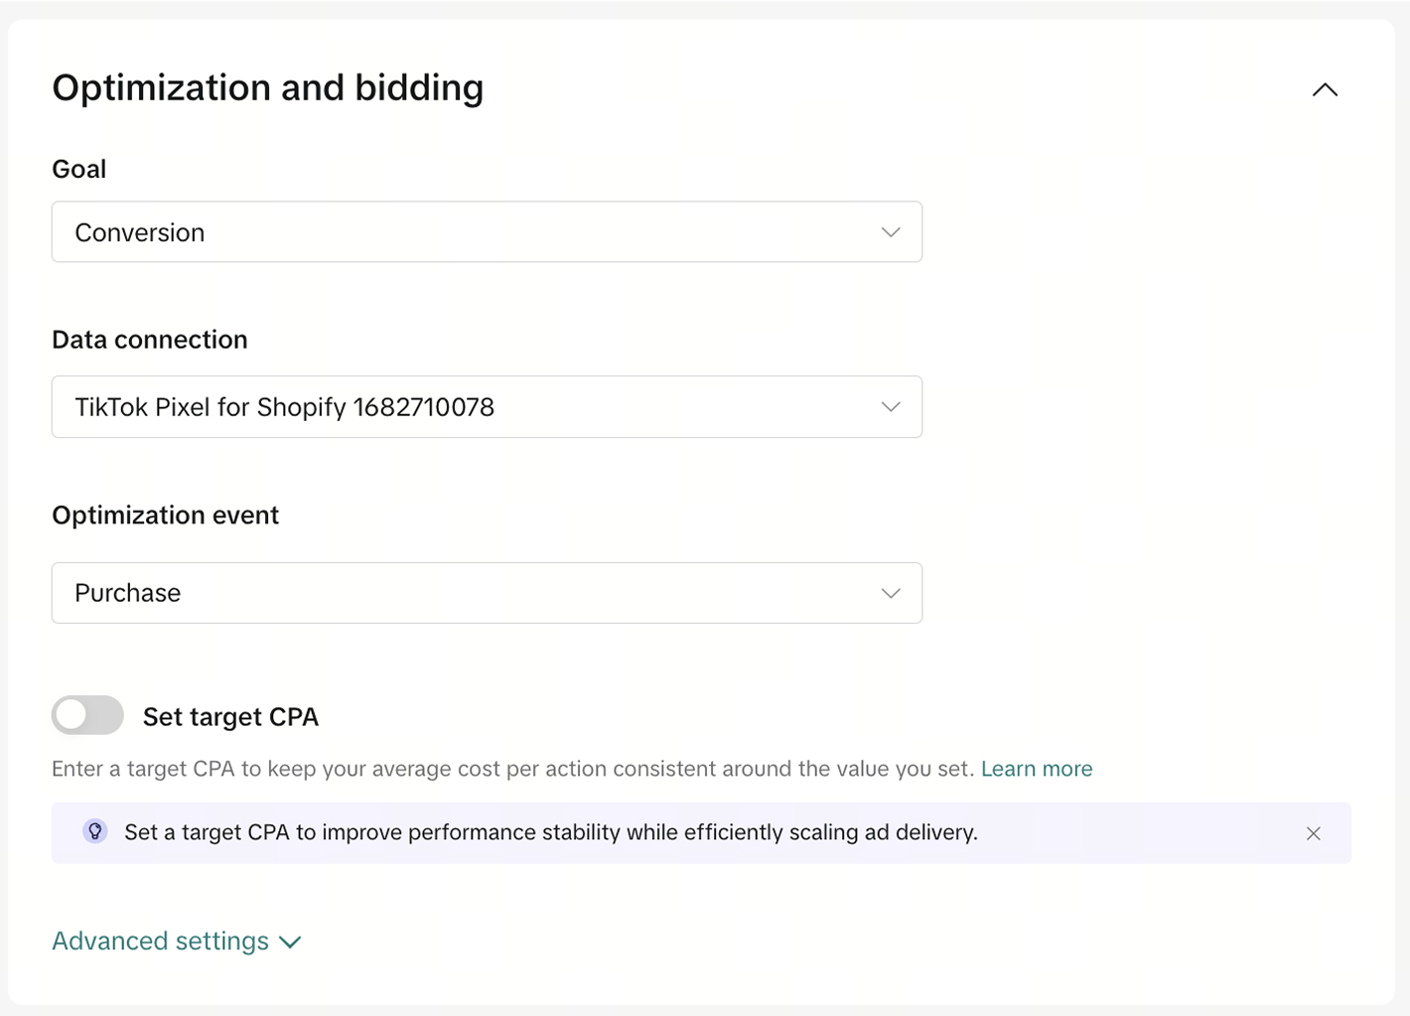Dismiss the target CPA tip banner
The height and width of the screenshot is (1016, 1410).
tap(1313, 833)
